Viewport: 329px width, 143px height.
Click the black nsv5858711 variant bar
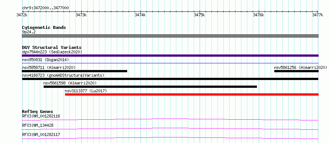point(74,71)
